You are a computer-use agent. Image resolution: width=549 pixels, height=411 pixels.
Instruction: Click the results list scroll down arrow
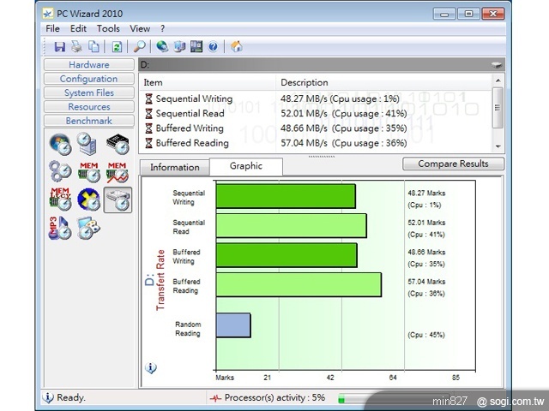coord(498,146)
